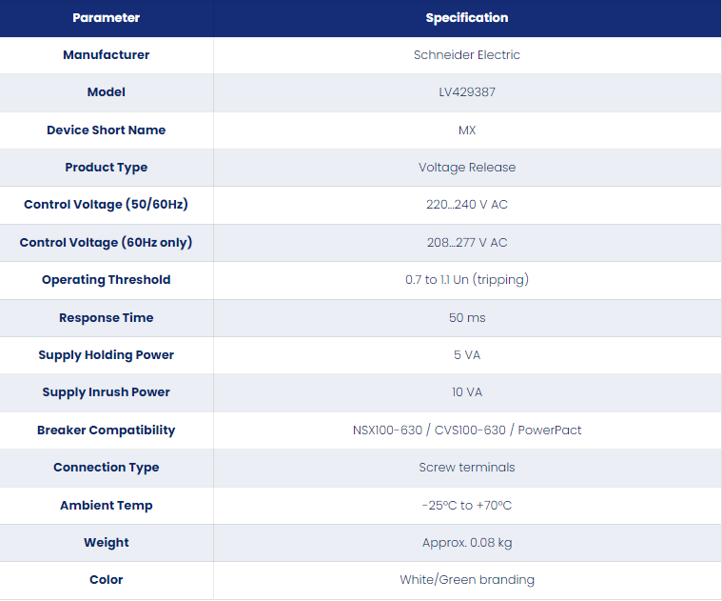The height and width of the screenshot is (601, 722).
Task: Select the Operating Threshold label
Action: tap(106, 280)
